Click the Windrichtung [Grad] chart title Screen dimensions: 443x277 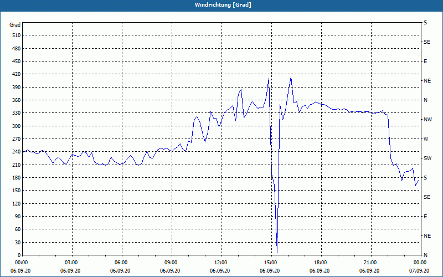[223, 5]
